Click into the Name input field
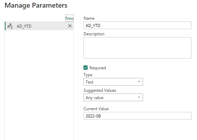 (137, 25)
